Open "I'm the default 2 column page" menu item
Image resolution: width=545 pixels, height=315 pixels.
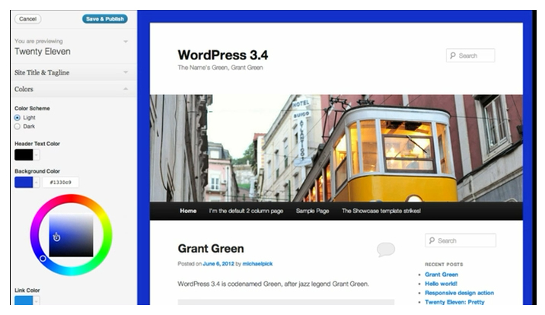click(246, 211)
